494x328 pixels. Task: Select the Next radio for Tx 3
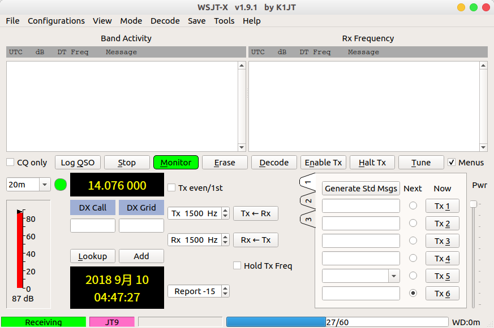point(413,240)
